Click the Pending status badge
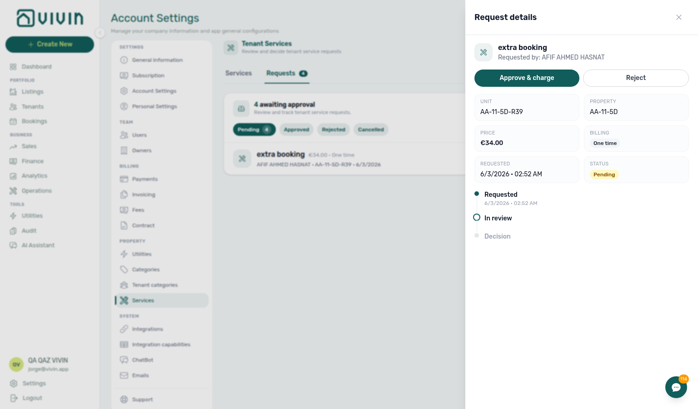The width and height of the screenshot is (698, 409). [604, 175]
